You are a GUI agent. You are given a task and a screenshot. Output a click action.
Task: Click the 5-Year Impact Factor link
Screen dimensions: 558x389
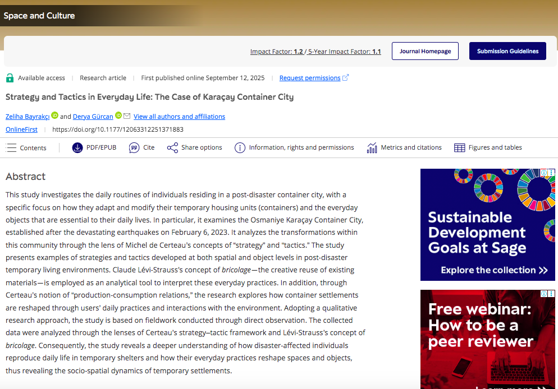pos(344,52)
